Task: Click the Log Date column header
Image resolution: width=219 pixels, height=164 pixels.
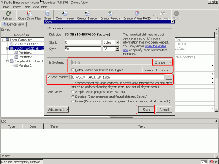Action: click(x=33, y=126)
